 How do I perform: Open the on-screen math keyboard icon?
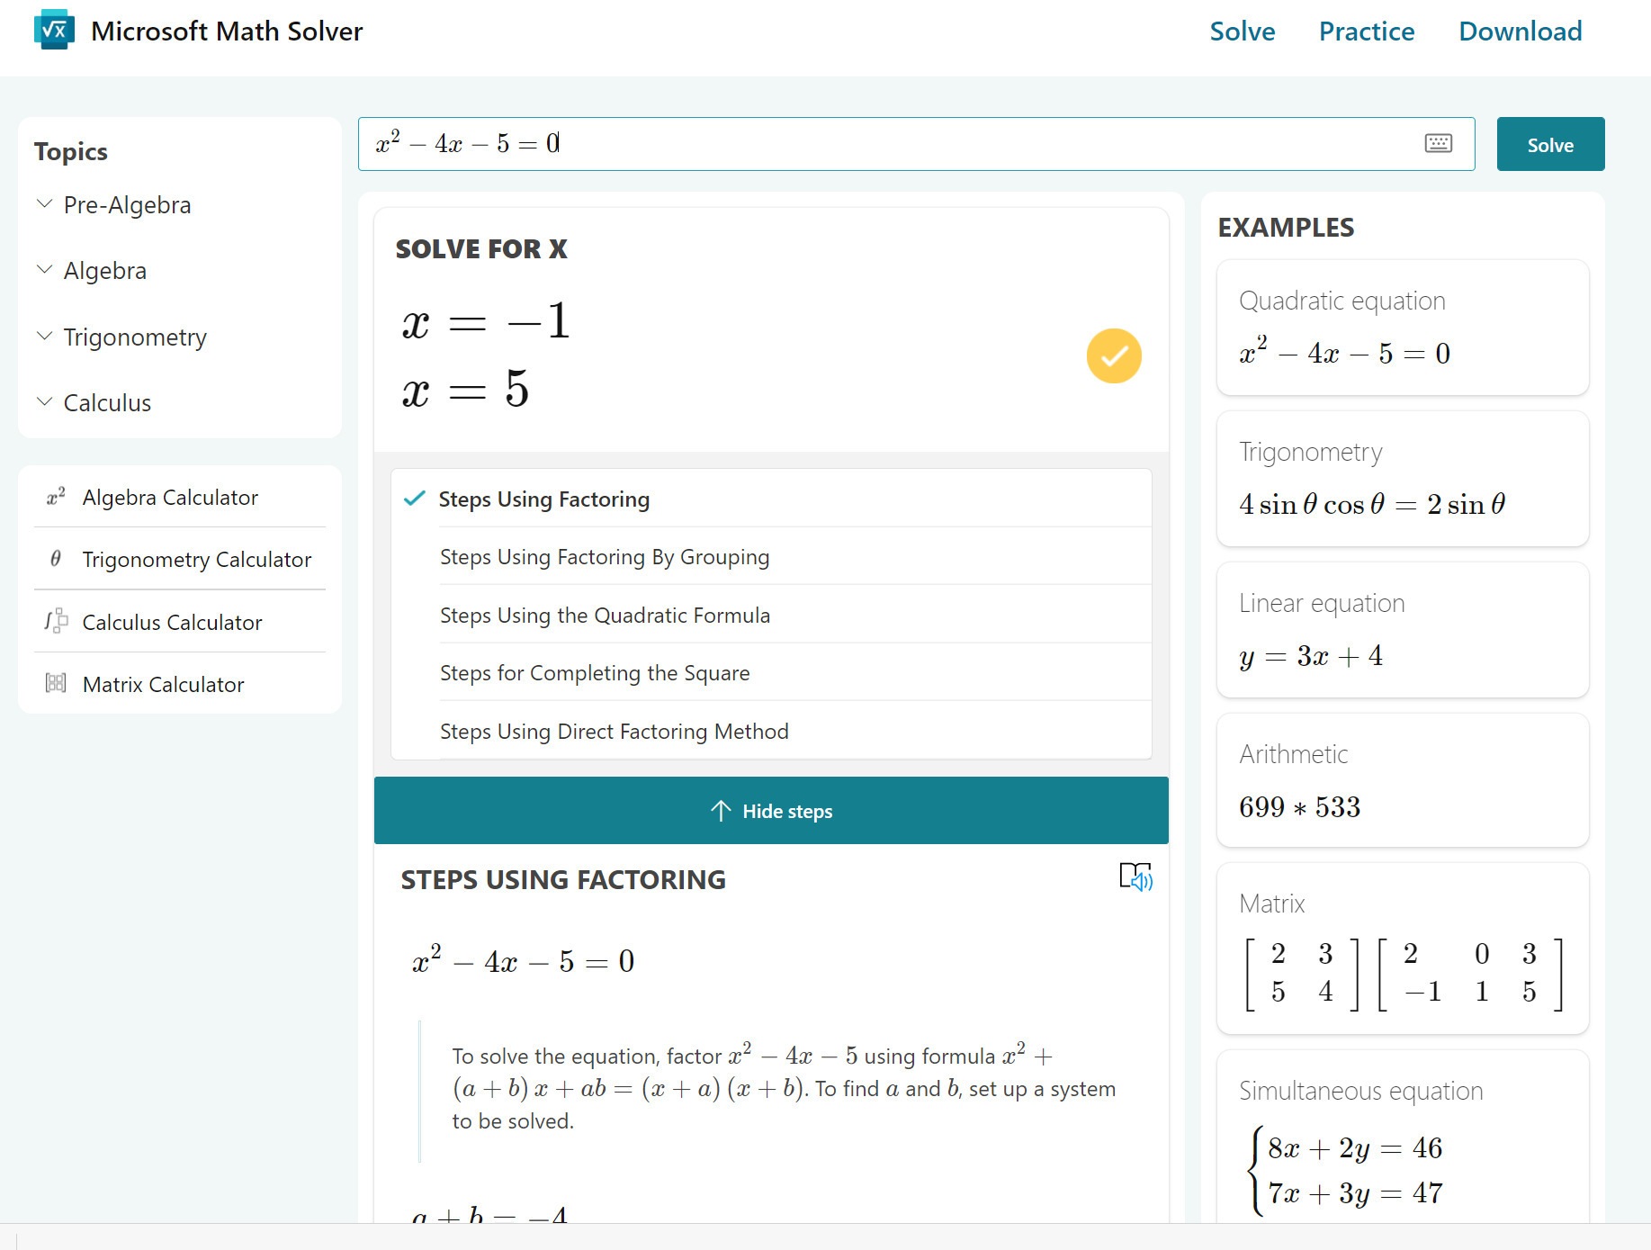coord(1438,143)
